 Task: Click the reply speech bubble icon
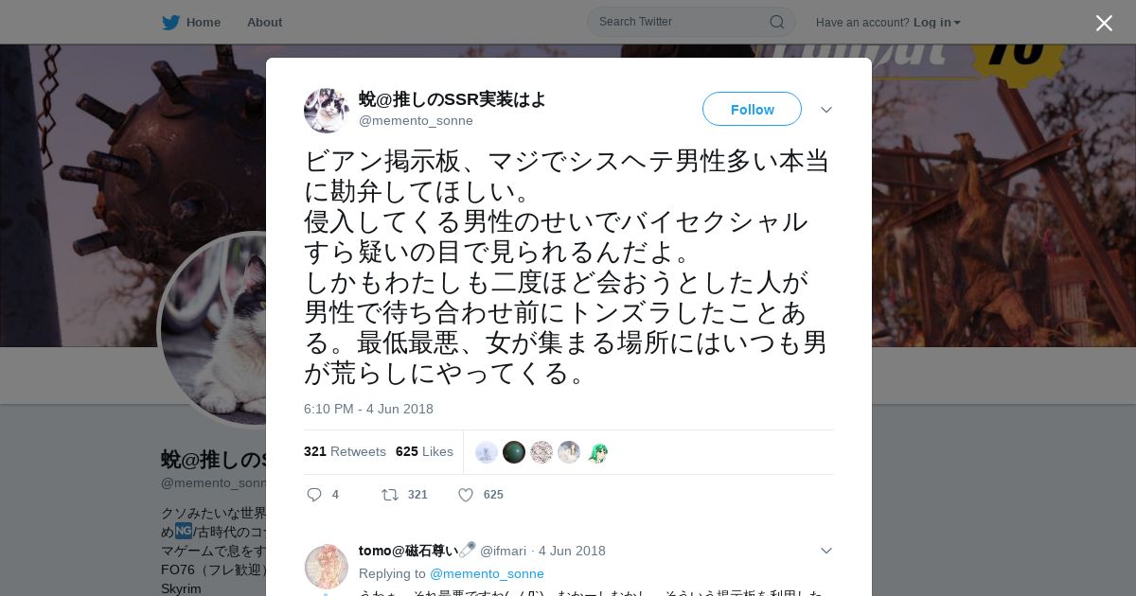315,495
